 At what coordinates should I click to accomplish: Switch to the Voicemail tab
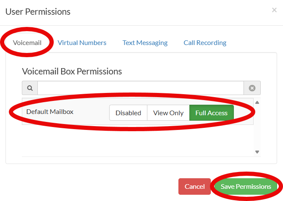point(27,42)
